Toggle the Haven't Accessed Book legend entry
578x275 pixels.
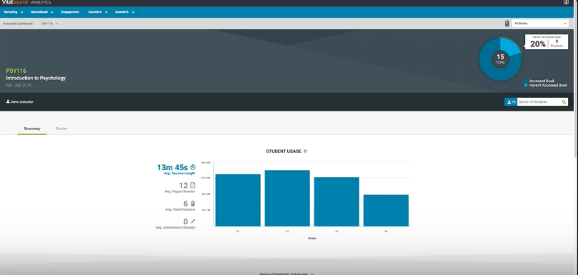click(x=546, y=85)
